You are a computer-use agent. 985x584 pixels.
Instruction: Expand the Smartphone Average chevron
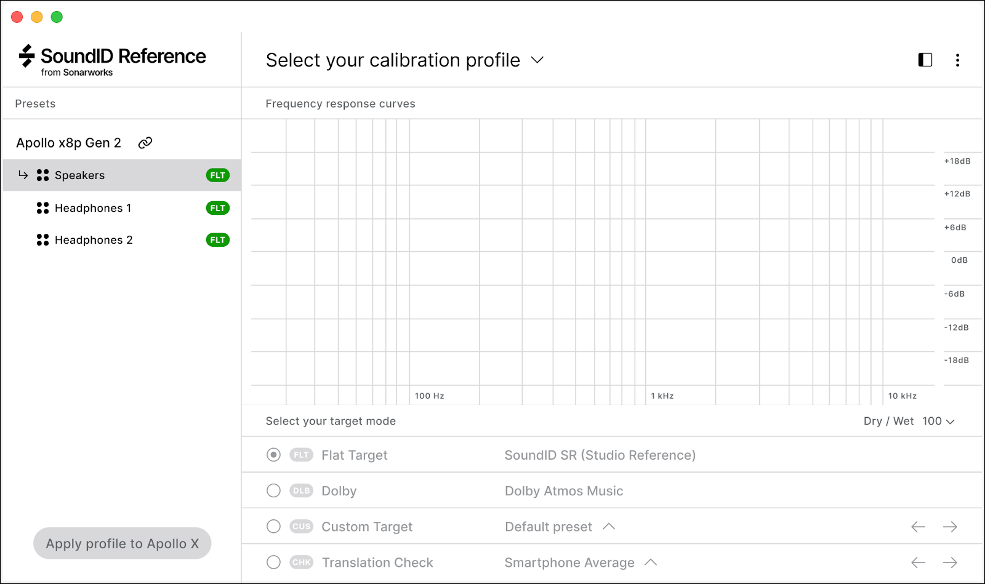pyautogui.click(x=651, y=562)
